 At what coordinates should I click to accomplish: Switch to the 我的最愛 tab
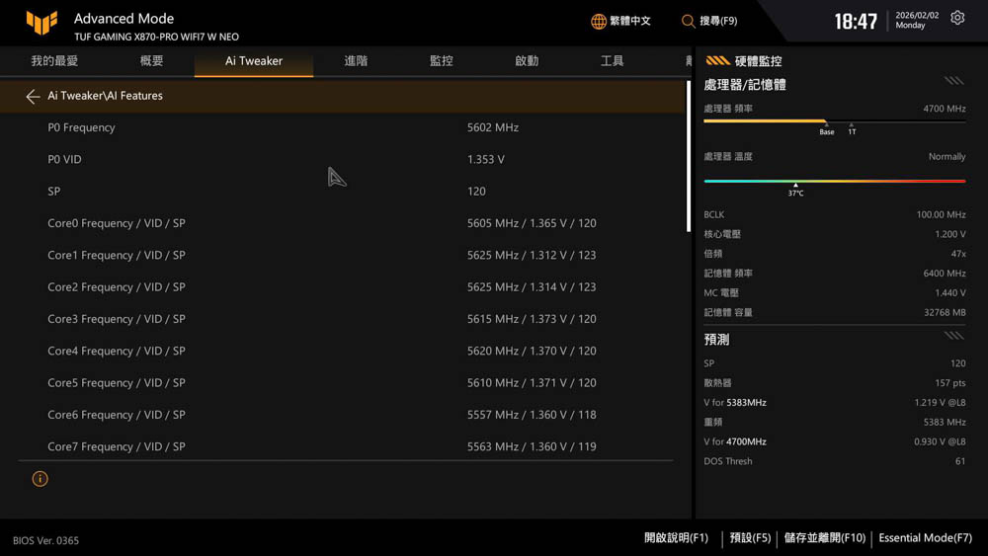pos(54,61)
